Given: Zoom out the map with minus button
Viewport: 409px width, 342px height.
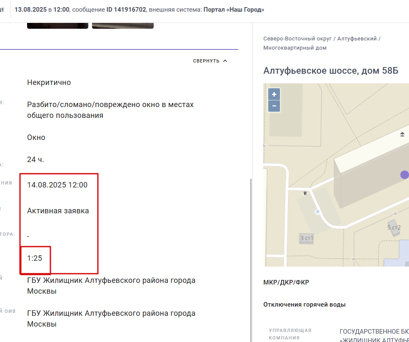Looking at the screenshot, I should [274, 106].
